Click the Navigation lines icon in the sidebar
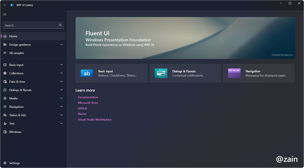304x168 pixels. 5,107
